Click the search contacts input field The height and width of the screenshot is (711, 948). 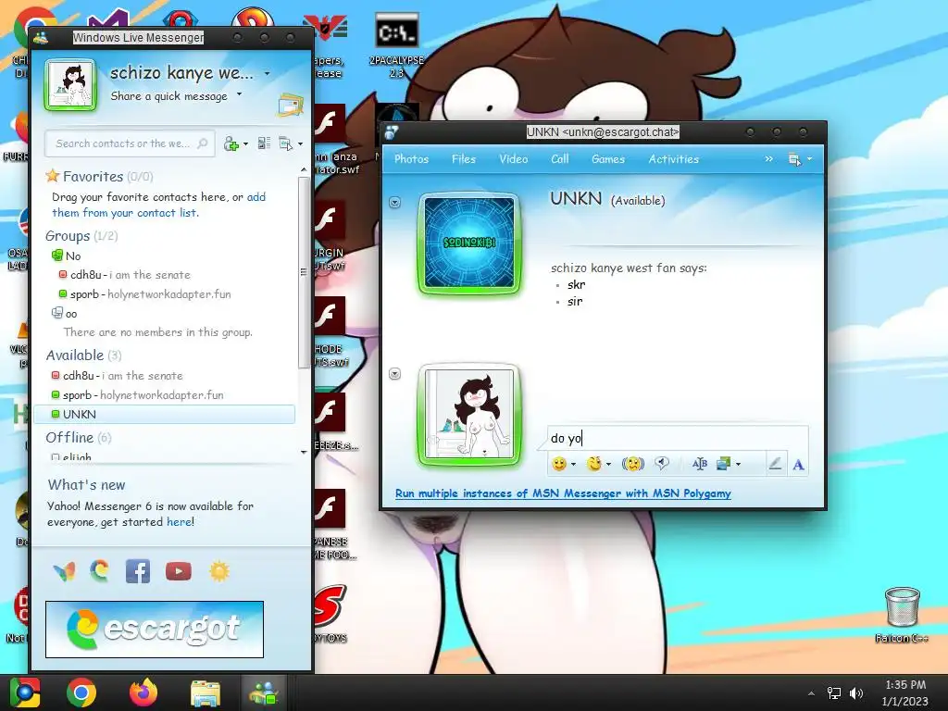coord(129,143)
